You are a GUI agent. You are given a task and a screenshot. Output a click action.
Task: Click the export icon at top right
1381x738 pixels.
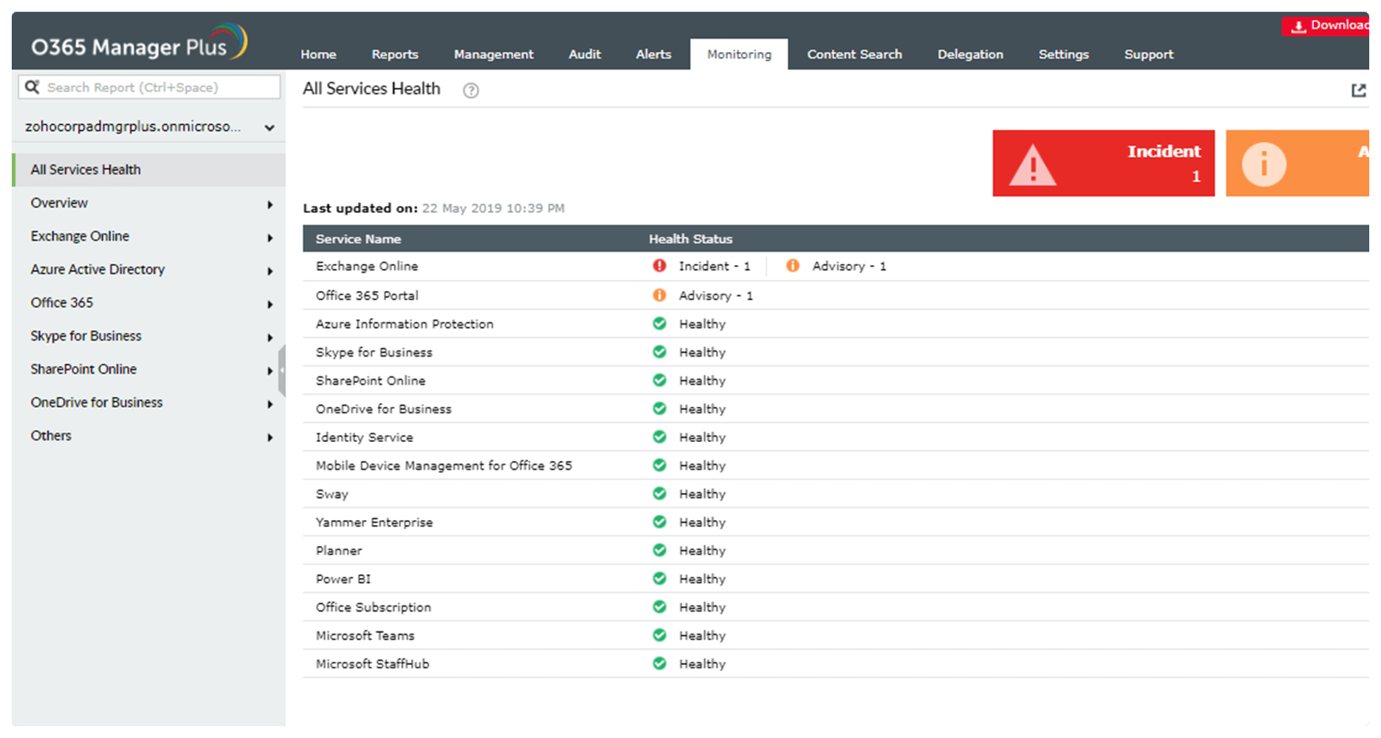tap(1358, 91)
